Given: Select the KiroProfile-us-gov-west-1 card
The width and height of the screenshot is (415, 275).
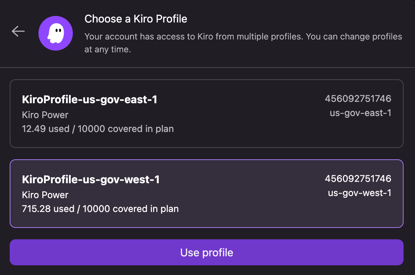Looking at the screenshot, I should coord(207,194).
